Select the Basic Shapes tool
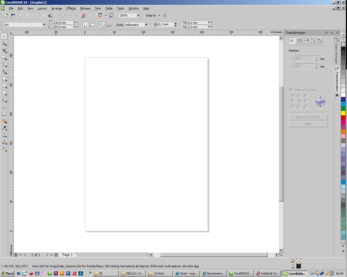 (4, 100)
